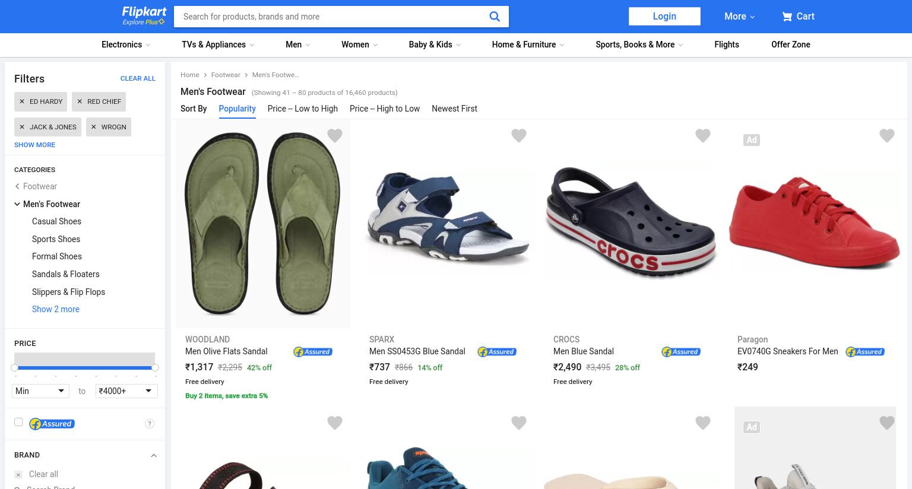Open the Home & Furniture dropdown
The width and height of the screenshot is (912, 489).
click(x=528, y=45)
